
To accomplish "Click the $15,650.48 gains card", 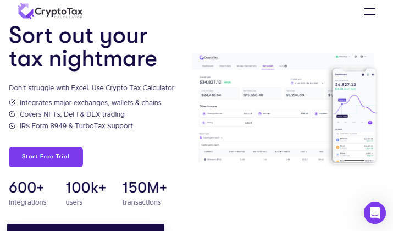I will coord(262,94).
